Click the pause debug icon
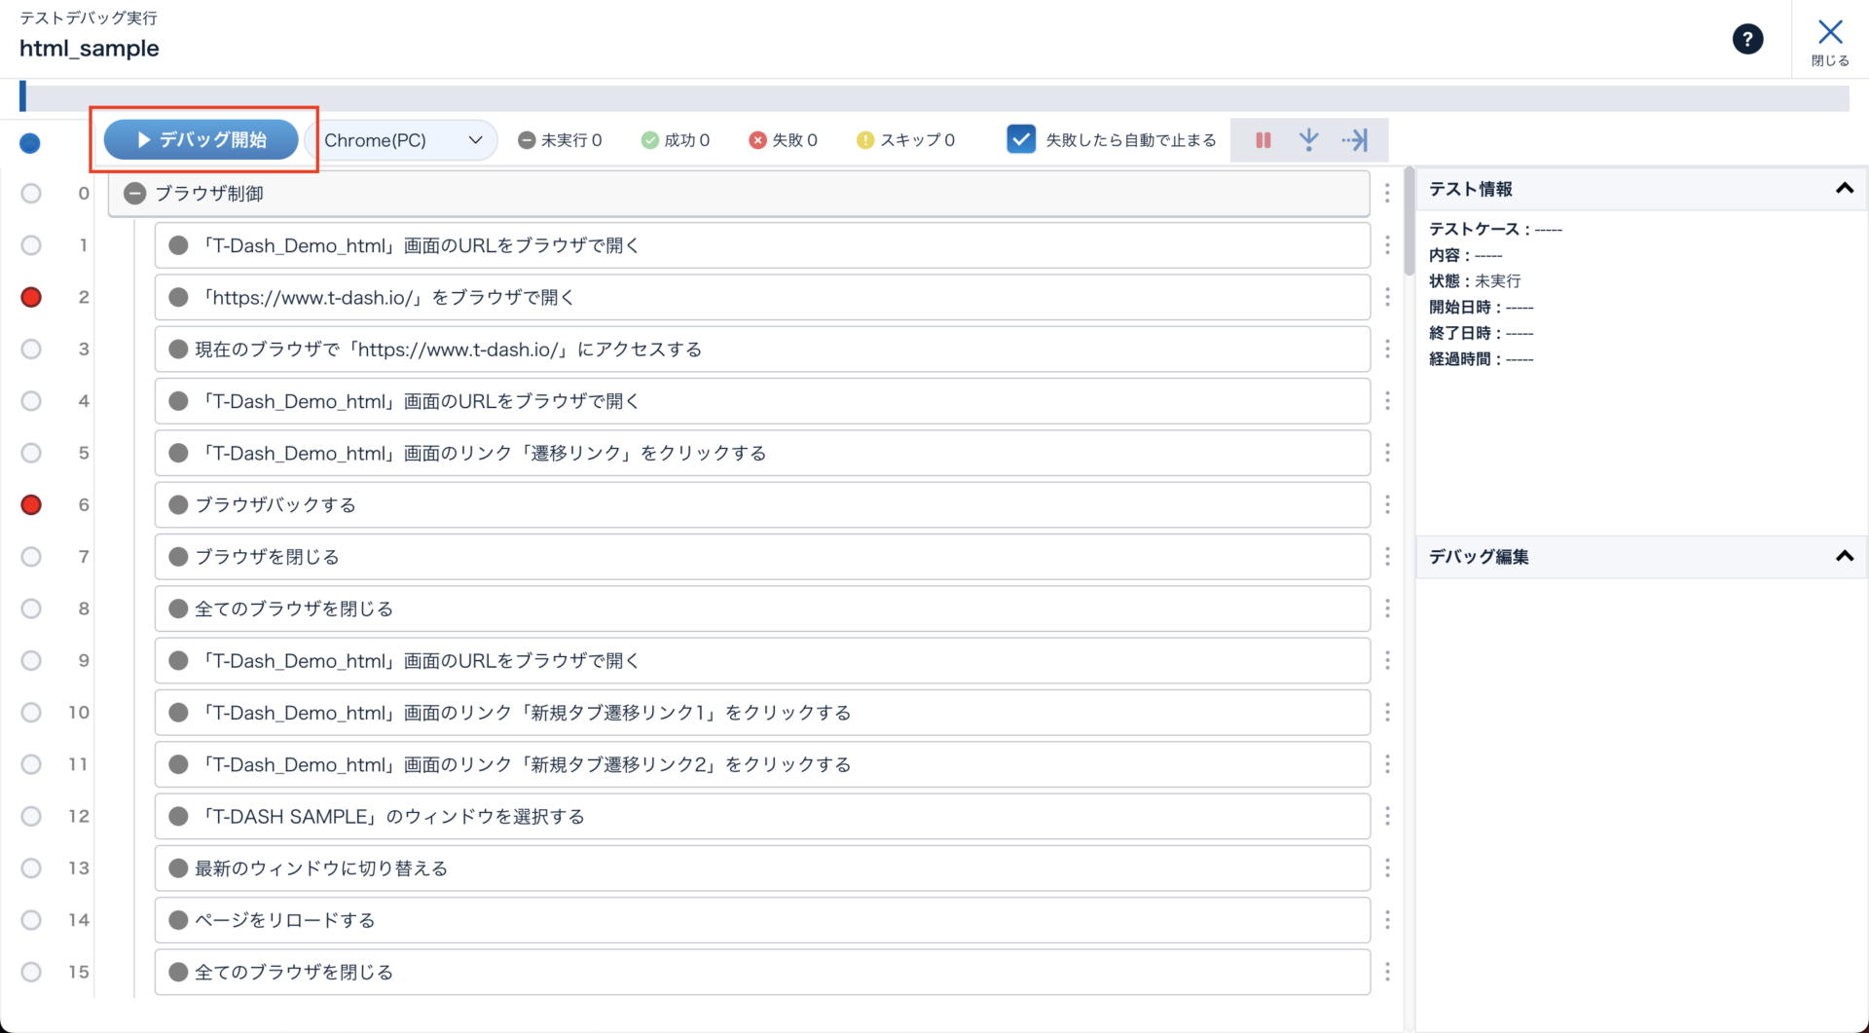The height and width of the screenshot is (1033, 1869). click(x=1263, y=140)
